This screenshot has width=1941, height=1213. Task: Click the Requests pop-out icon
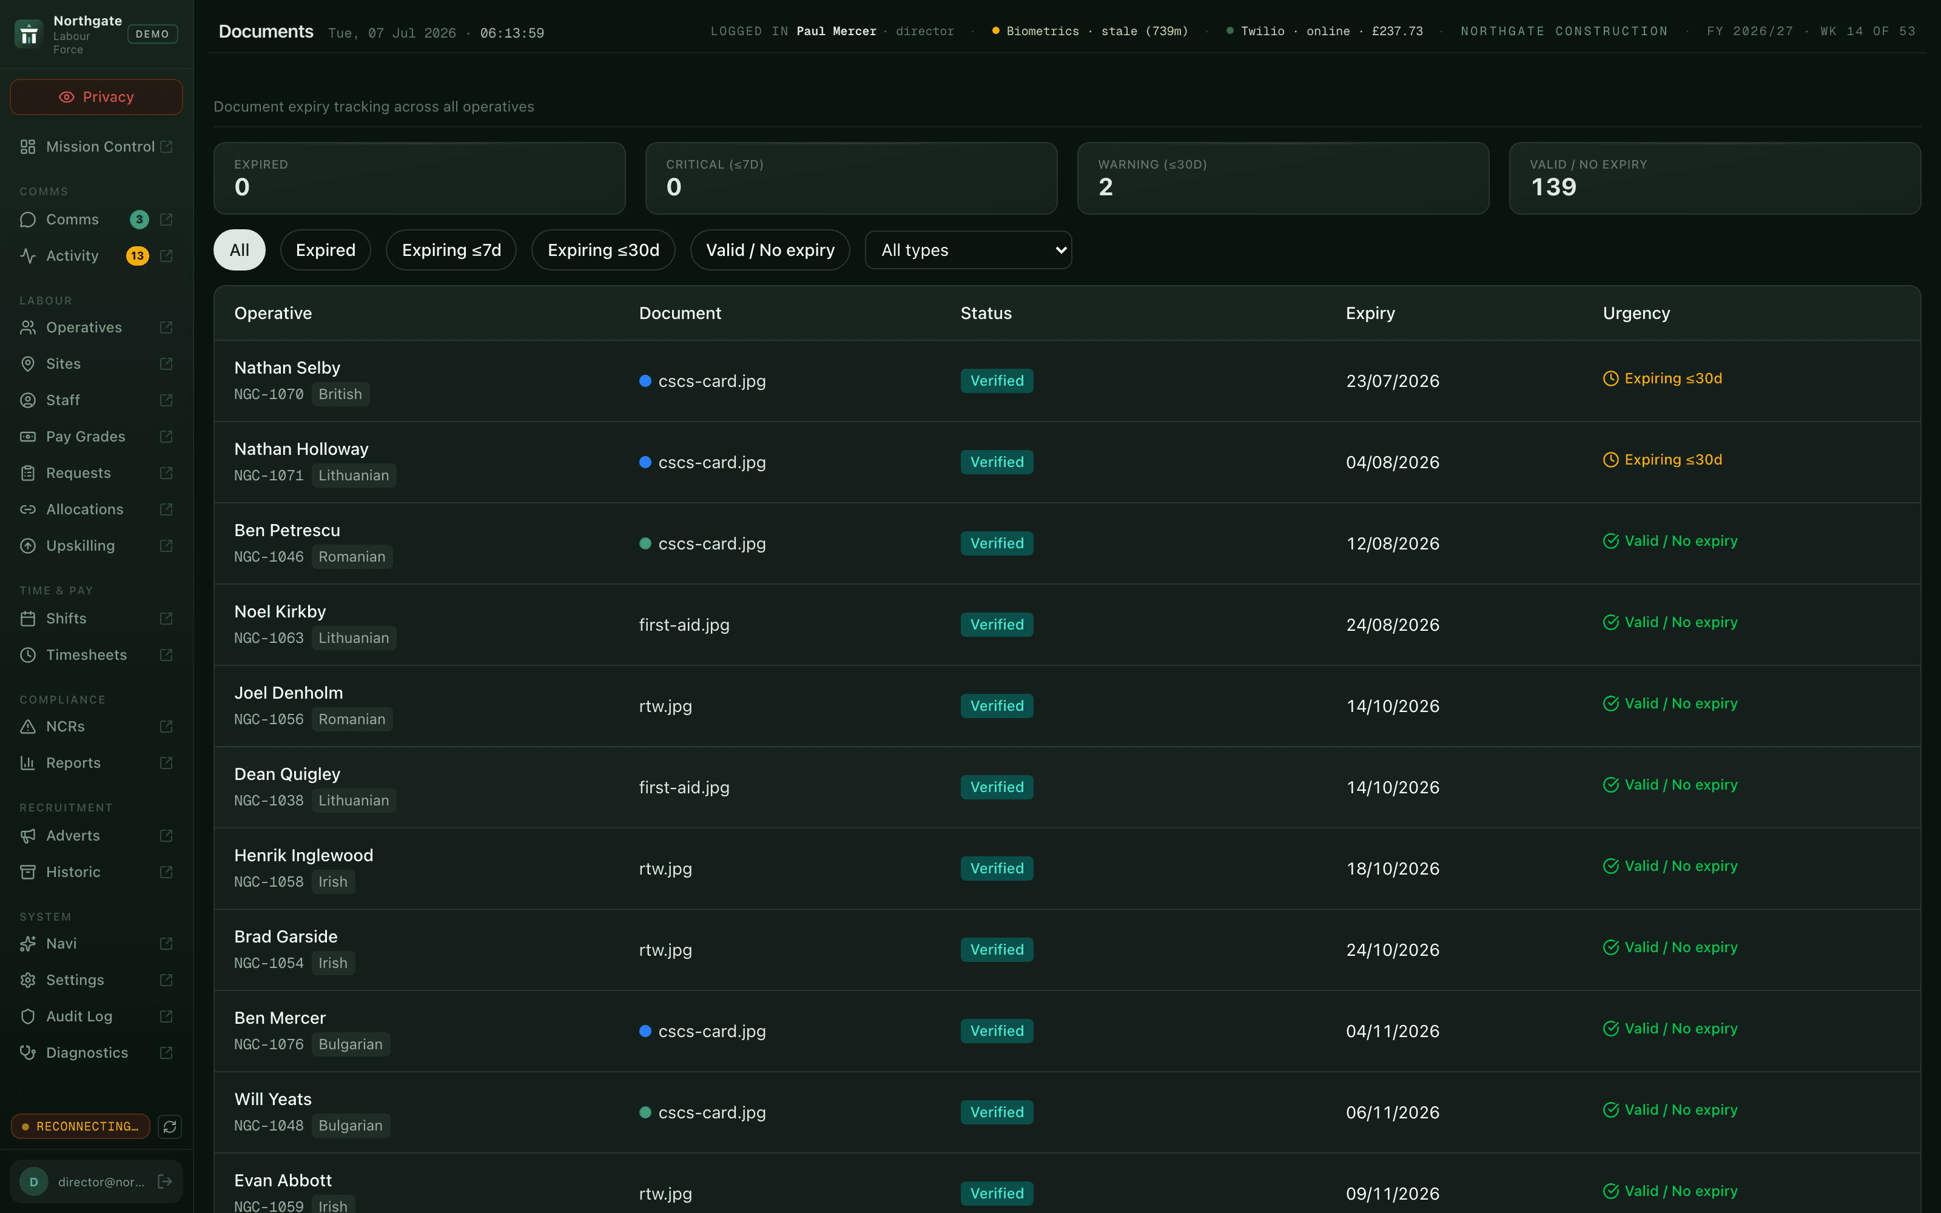(x=166, y=472)
